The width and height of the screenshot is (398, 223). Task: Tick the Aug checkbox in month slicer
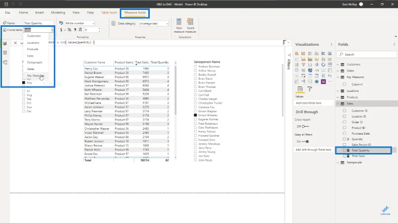pyautogui.click(x=23, y=95)
